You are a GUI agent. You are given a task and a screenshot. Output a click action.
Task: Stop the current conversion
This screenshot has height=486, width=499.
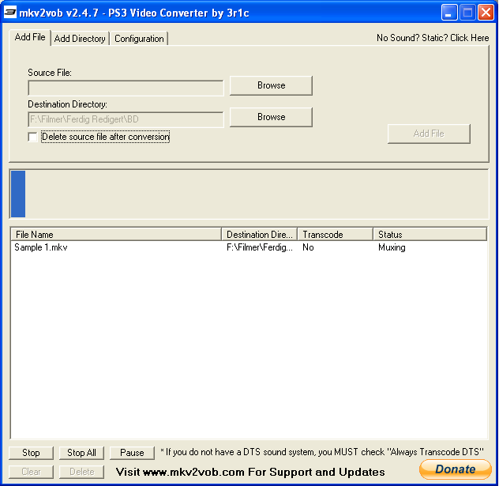click(31, 453)
